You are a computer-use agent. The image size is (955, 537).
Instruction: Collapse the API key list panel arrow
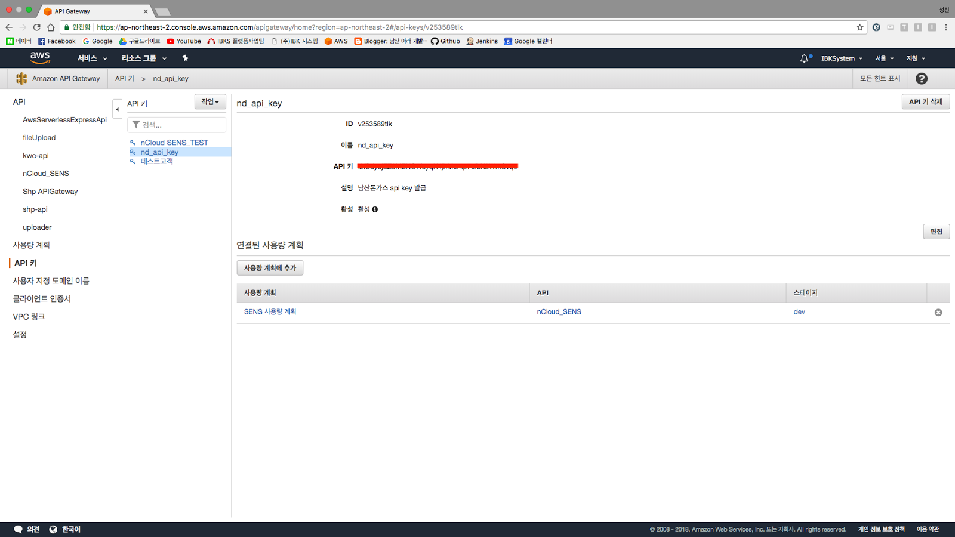(x=117, y=109)
